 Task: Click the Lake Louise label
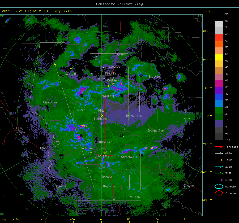20,130
